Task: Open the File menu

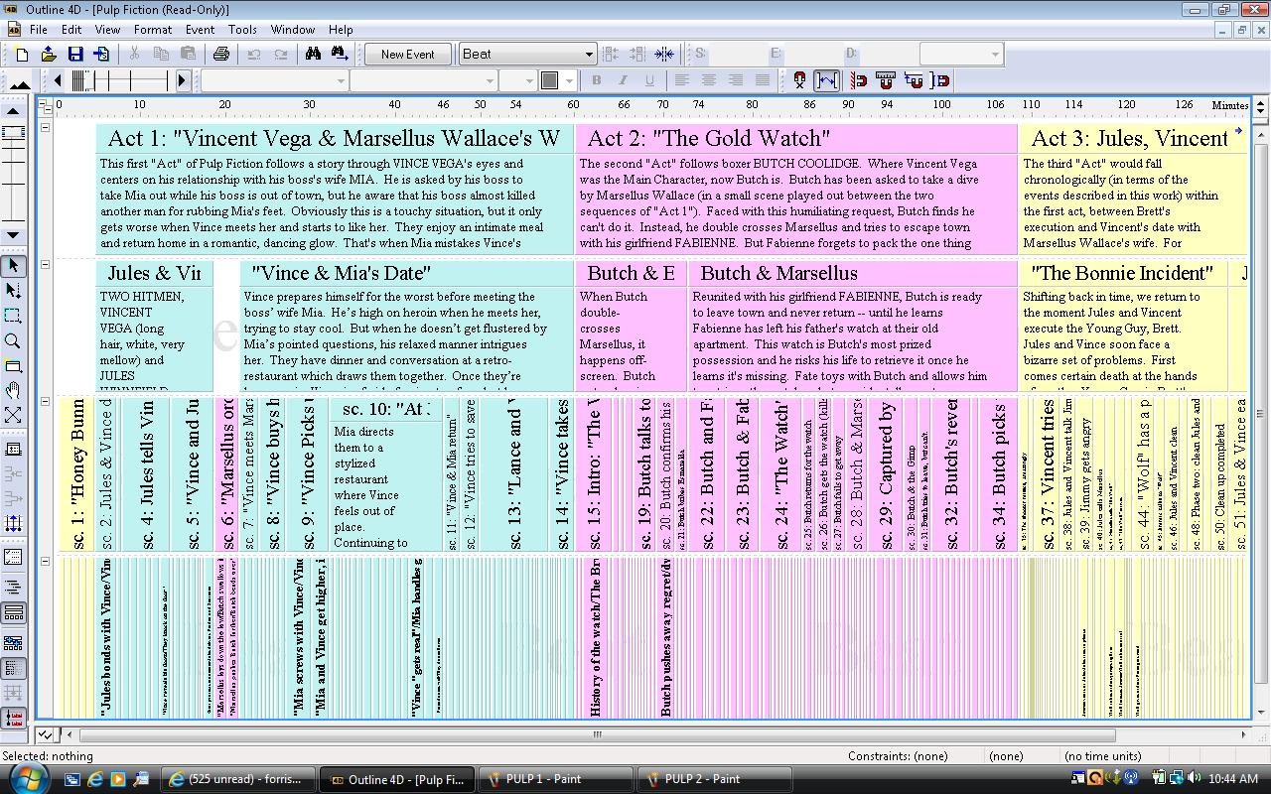Action: click(39, 30)
